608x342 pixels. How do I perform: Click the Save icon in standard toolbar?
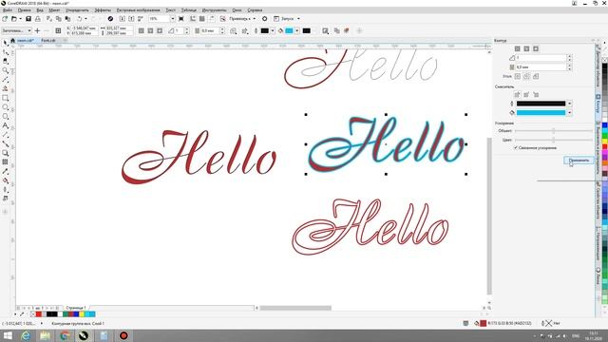pyautogui.click(x=28, y=19)
